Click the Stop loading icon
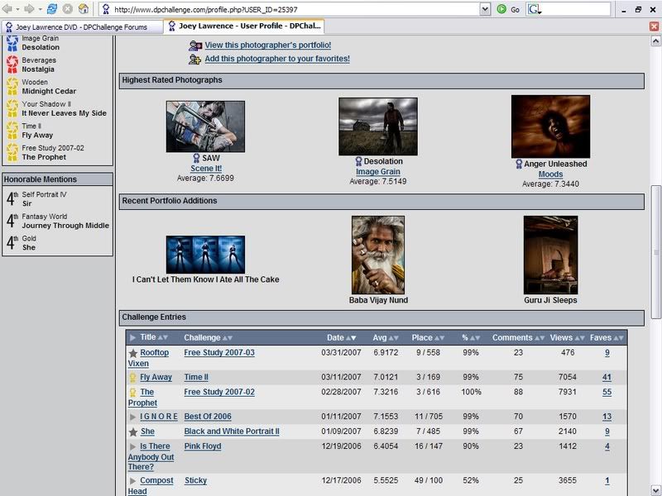The height and width of the screenshot is (496, 662). 68,9
